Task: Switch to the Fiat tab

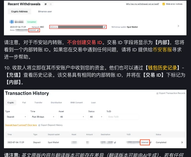Action: coord(24,103)
